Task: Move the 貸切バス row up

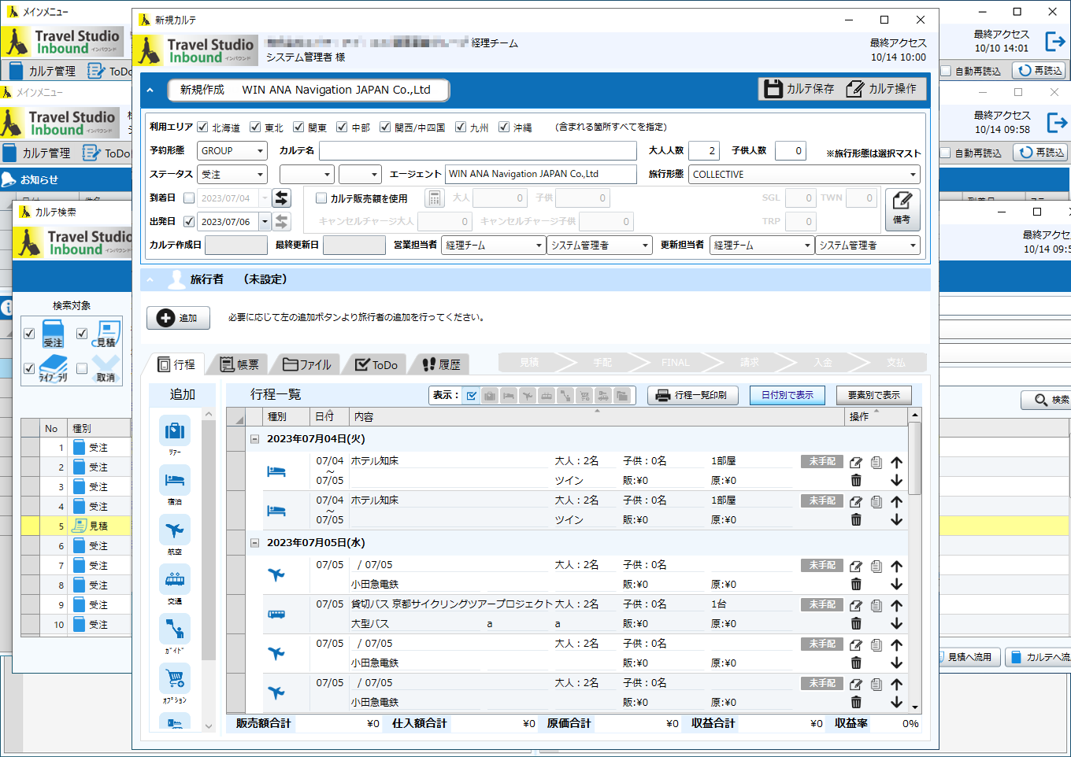Action: click(896, 605)
